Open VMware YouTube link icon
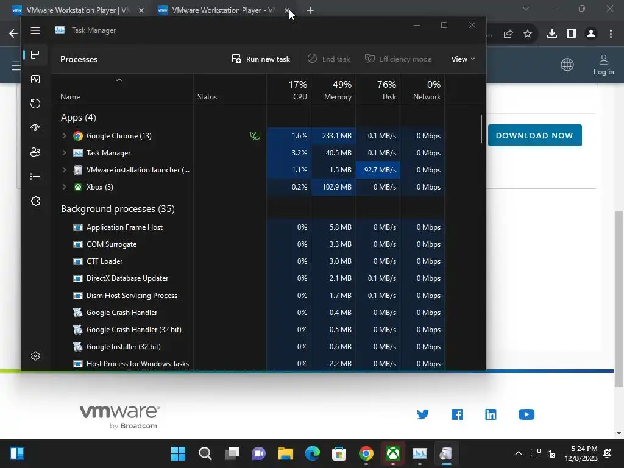This screenshot has width=624, height=468. (526, 414)
